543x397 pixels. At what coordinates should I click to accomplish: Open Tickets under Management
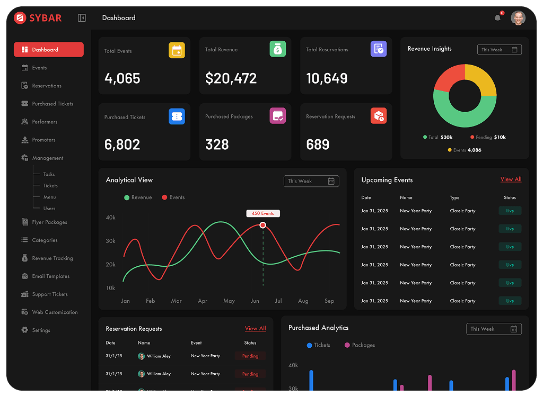(50, 186)
